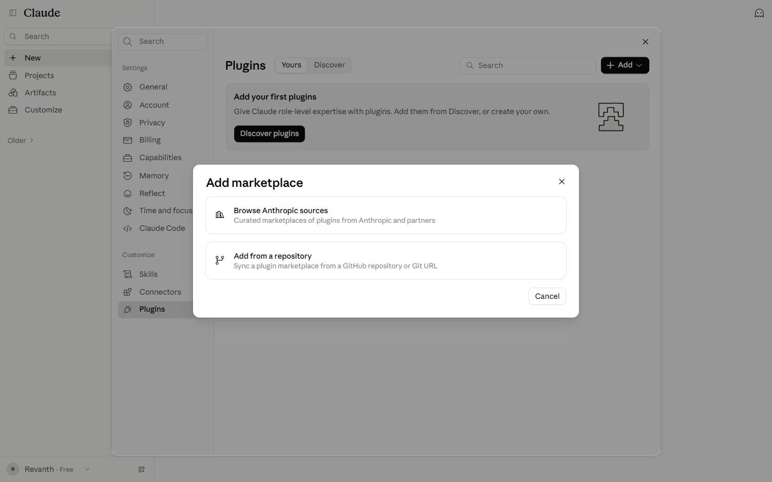
Task: Choose Browse Anthropic sources option
Action: [386, 215]
